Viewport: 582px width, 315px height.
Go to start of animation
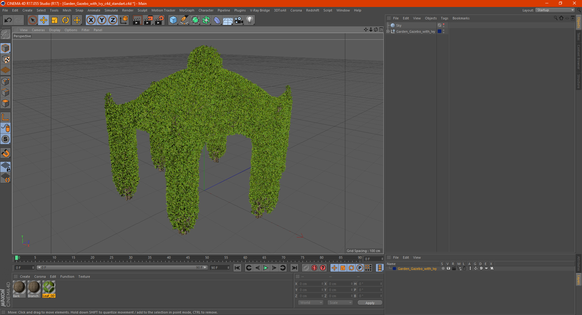(x=237, y=268)
